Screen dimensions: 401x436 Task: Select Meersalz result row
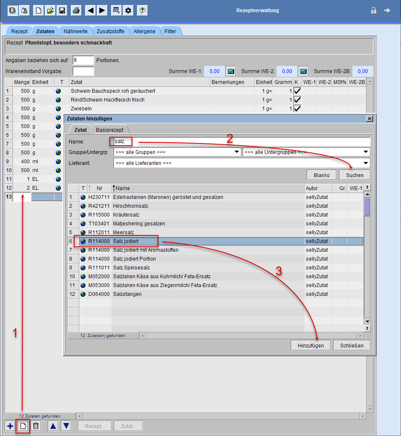[216, 232]
